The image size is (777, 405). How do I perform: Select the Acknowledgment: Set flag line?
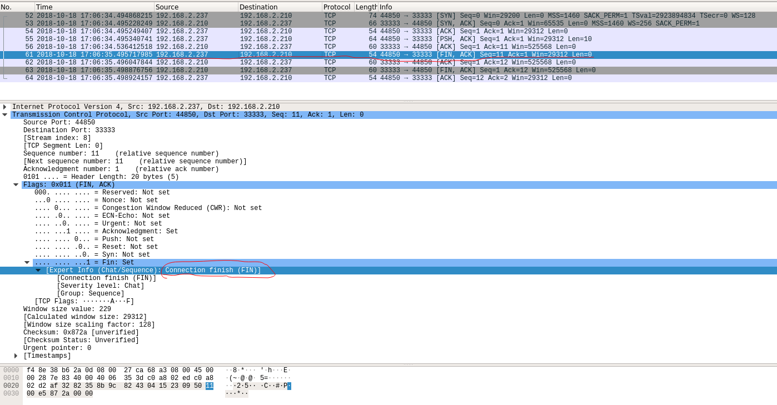tap(106, 232)
